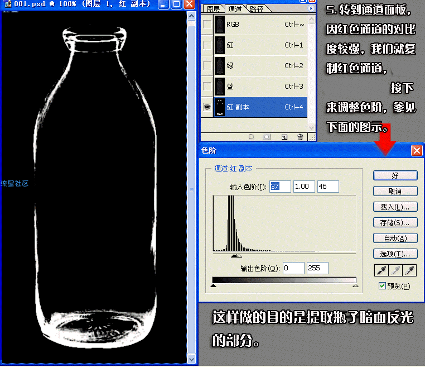425x367 pixels.
Task: Switch to the 图层 tab
Action: click(213, 9)
